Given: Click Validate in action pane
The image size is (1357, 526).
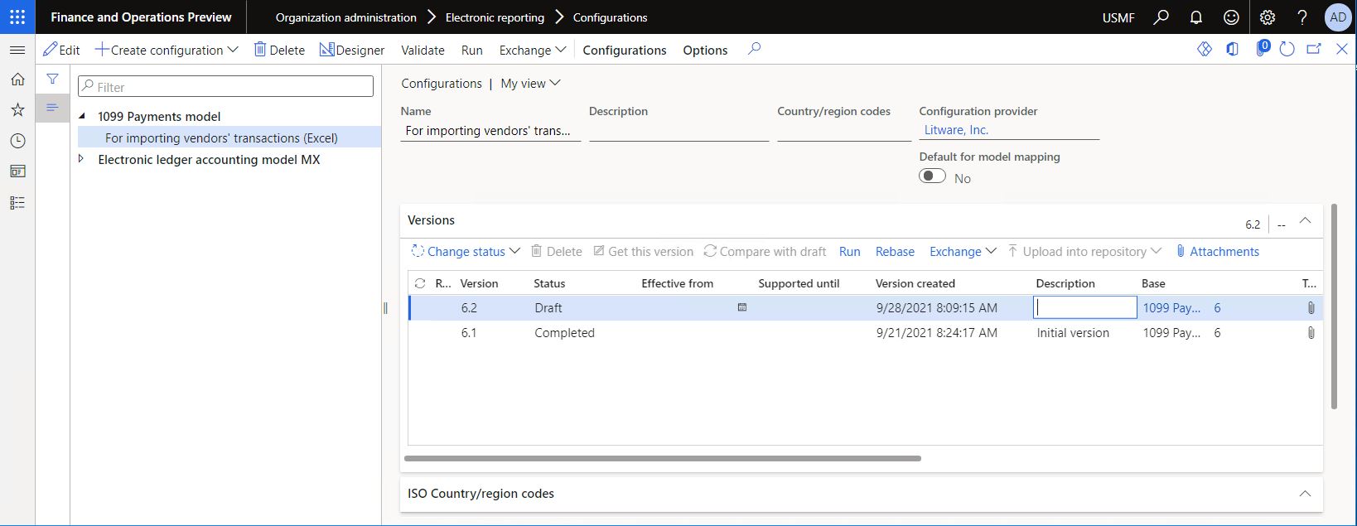Looking at the screenshot, I should click(423, 50).
